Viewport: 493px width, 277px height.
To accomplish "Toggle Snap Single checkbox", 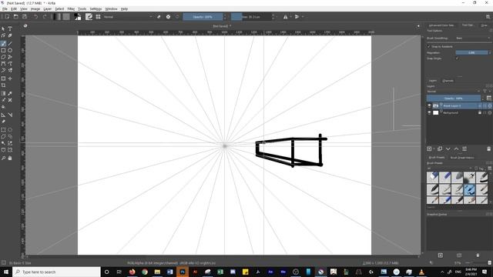I will coord(457,58).
